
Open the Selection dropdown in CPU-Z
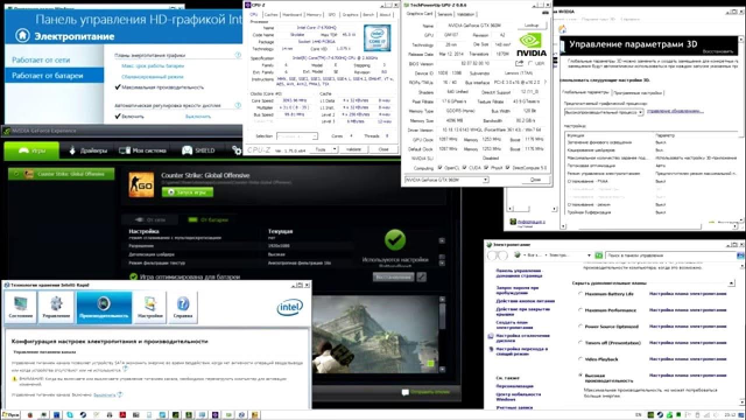click(x=297, y=136)
